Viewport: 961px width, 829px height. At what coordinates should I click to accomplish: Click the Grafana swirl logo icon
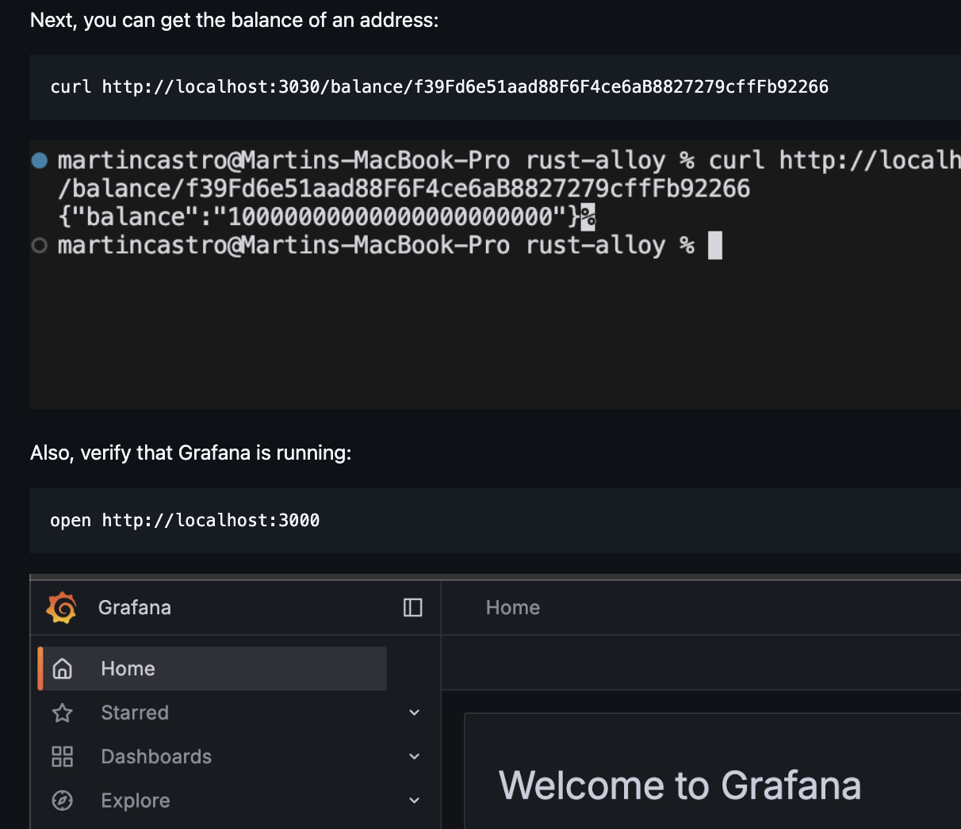point(62,608)
